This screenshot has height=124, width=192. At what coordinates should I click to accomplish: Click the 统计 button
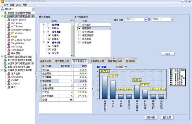pyautogui.click(x=168, y=54)
